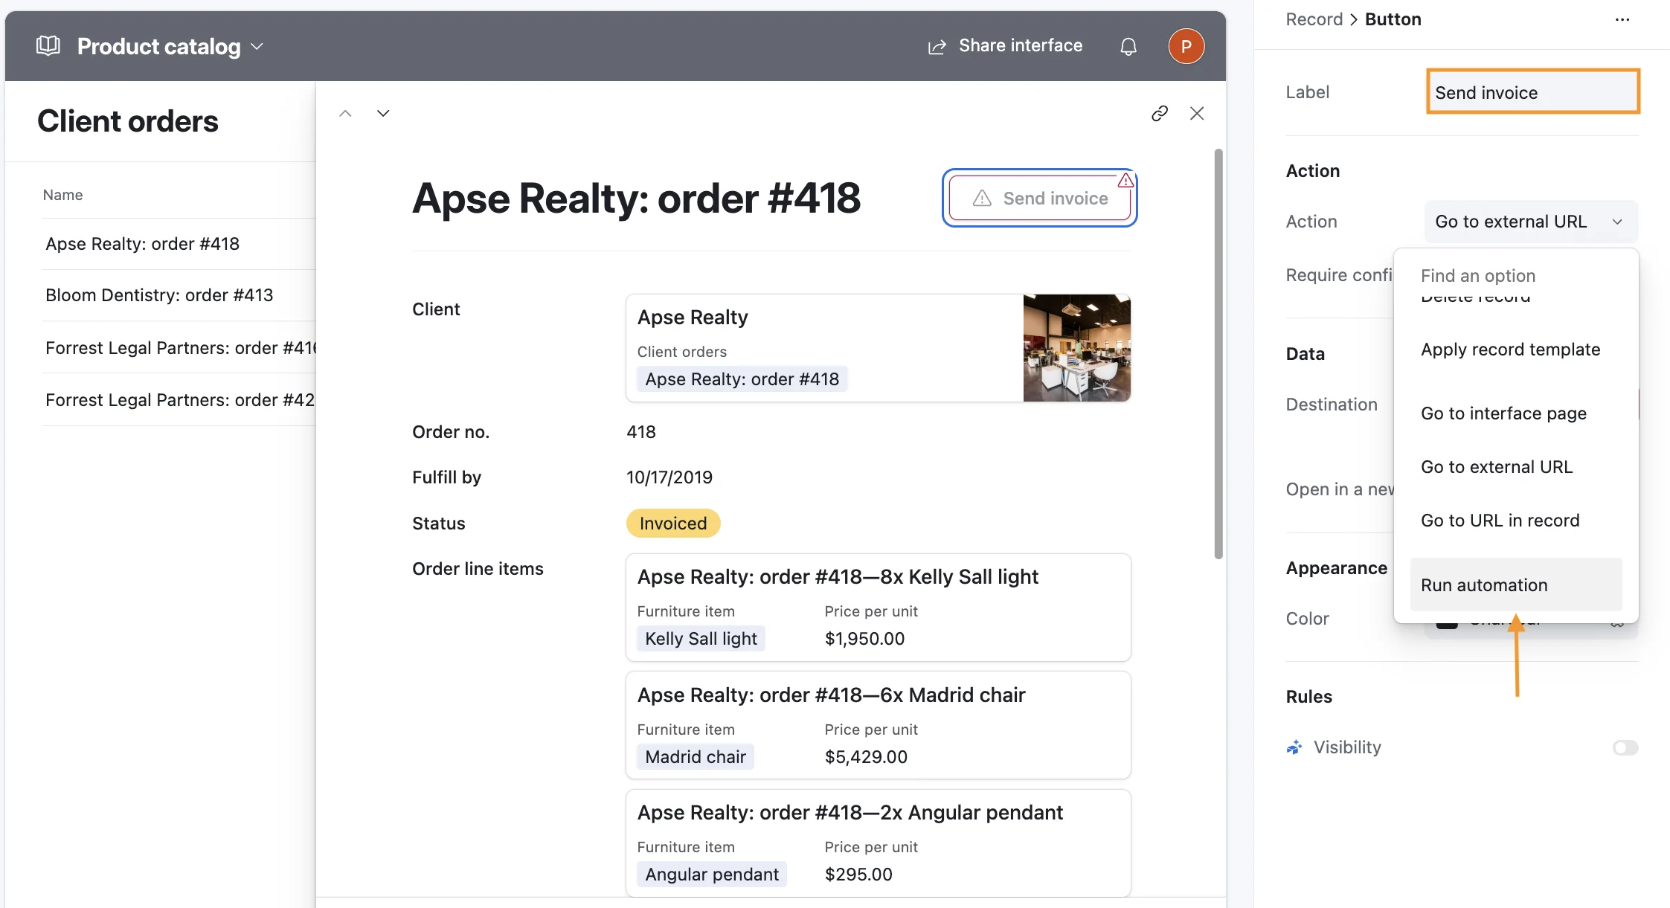Viewport: 1670px width, 908px height.
Task: Copy record link using the link icon
Action: 1160,113
